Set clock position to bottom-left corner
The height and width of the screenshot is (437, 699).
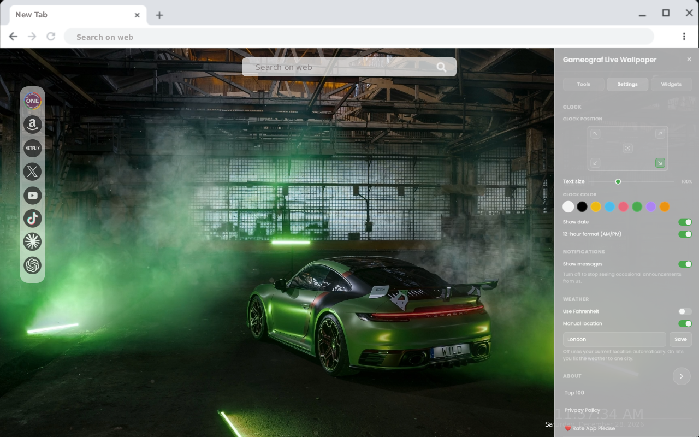pyautogui.click(x=595, y=163)
